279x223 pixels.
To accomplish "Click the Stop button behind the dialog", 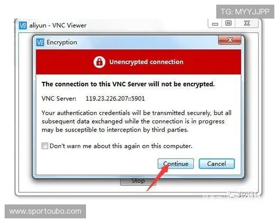I will pyautogui.click(x=138, y=182).
